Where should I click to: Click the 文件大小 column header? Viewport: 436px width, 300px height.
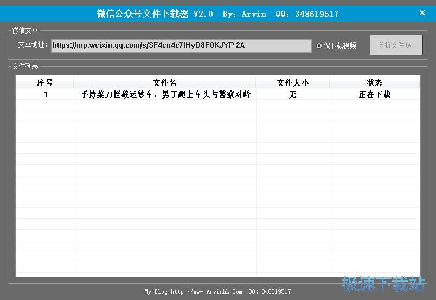[293, 82]
